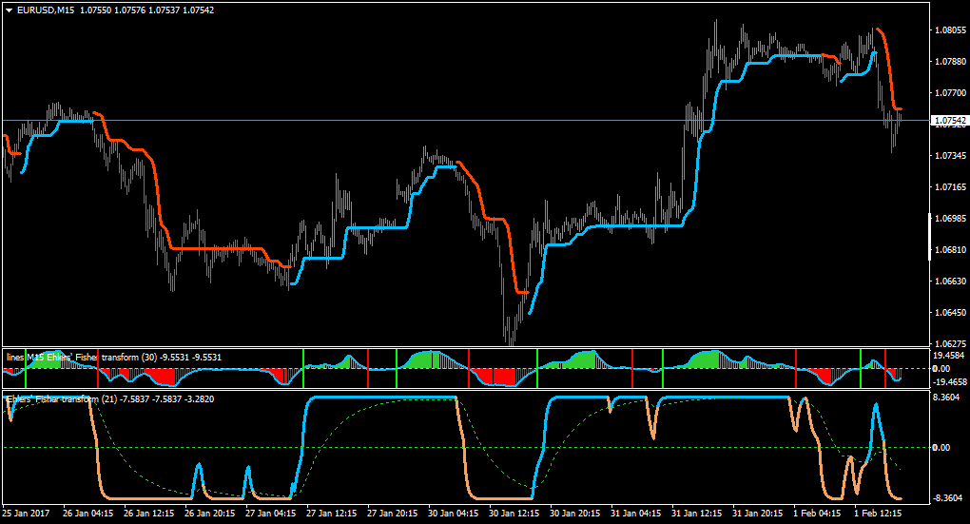The image size is (970, 524).
Task: Click the lines M15 Fisher transform (30) label
Action: [81, 357]
